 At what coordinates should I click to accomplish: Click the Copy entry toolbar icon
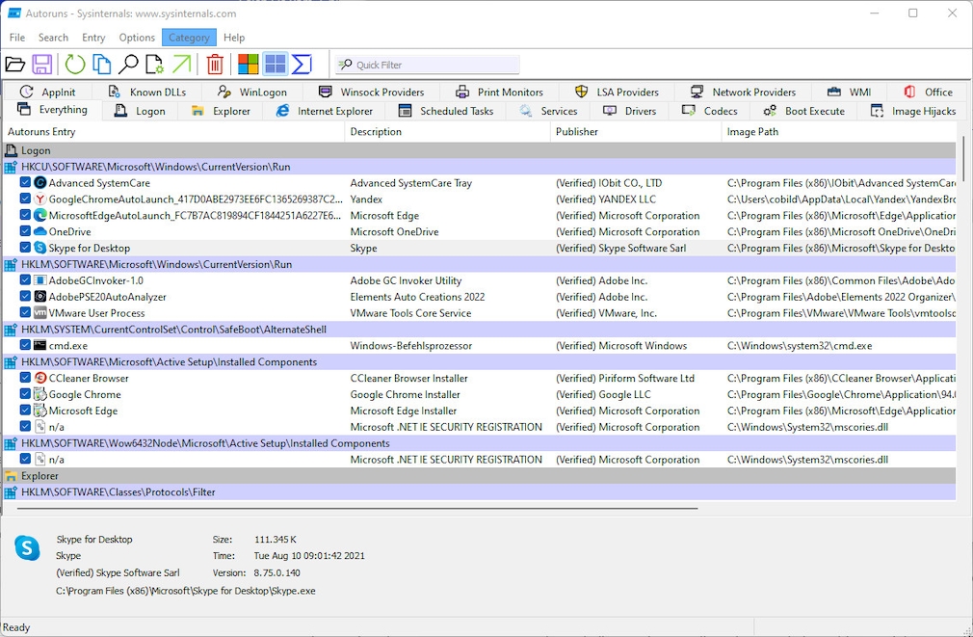point(102,64)
